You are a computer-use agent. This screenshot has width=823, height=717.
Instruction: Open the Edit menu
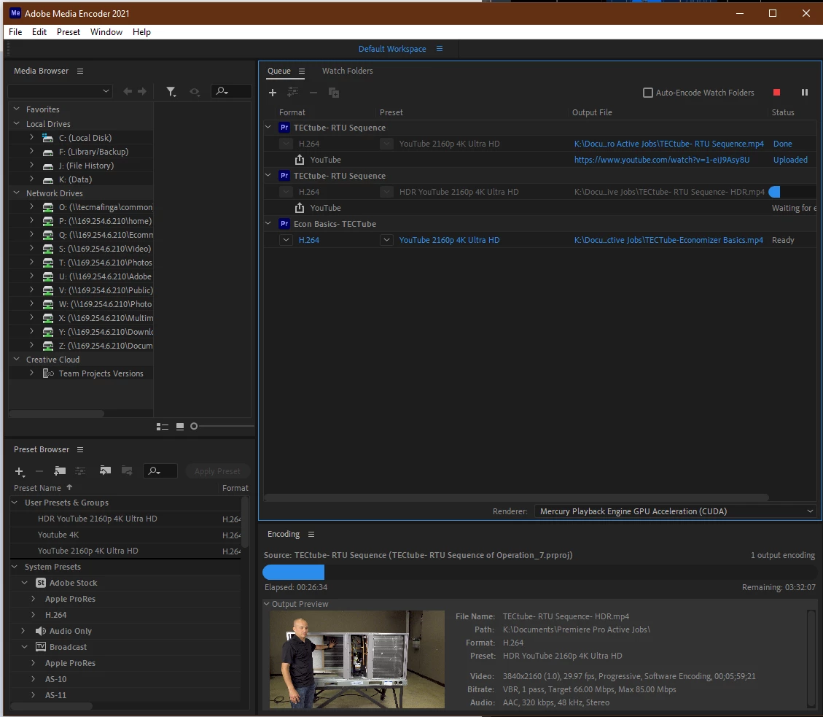pos(39,32)
